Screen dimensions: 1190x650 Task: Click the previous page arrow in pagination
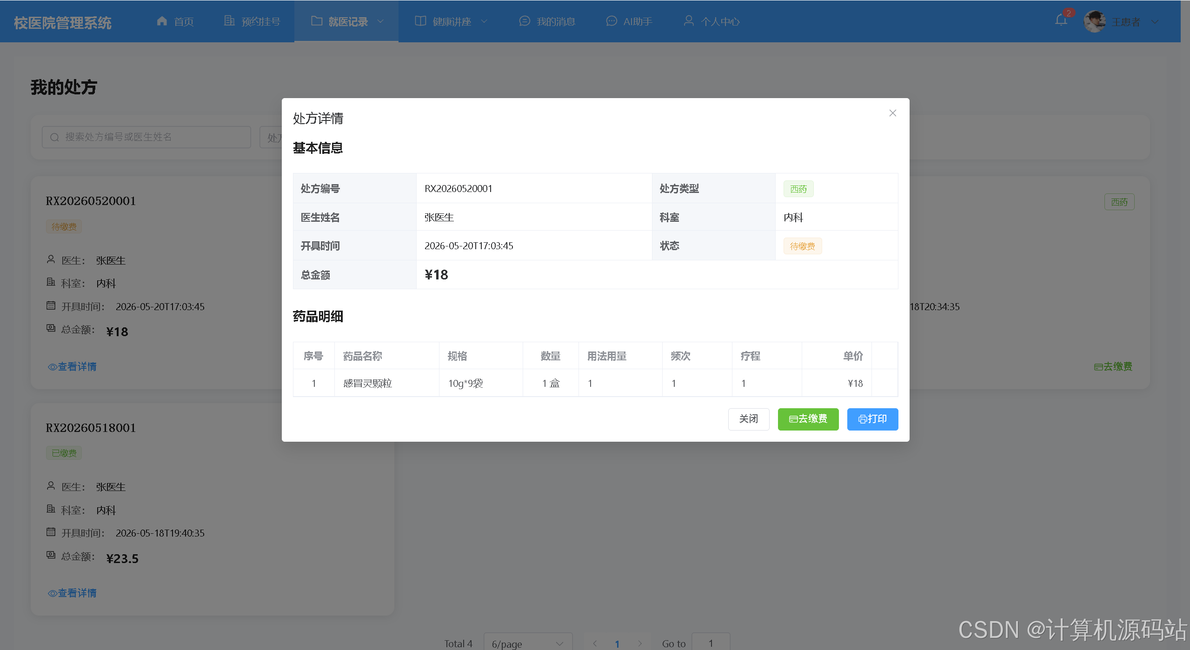pyautogui.click(x=595, y=643)
